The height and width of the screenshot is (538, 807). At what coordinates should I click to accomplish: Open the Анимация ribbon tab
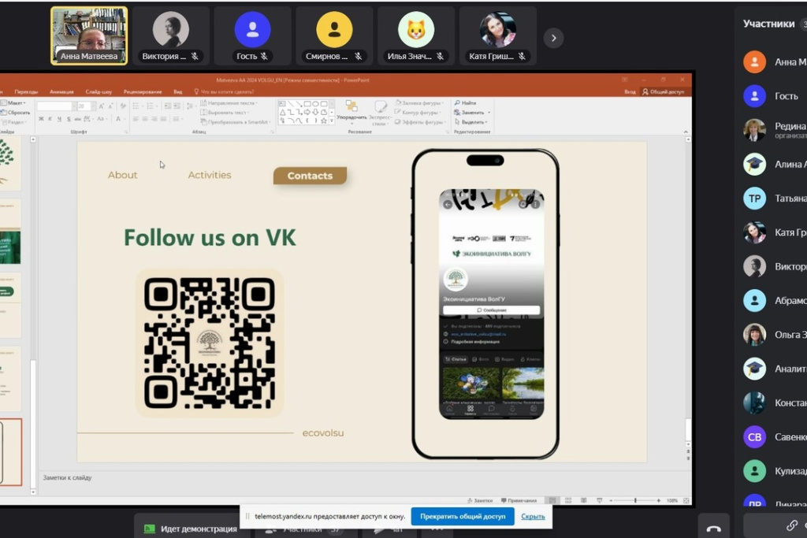pos(61,91)
